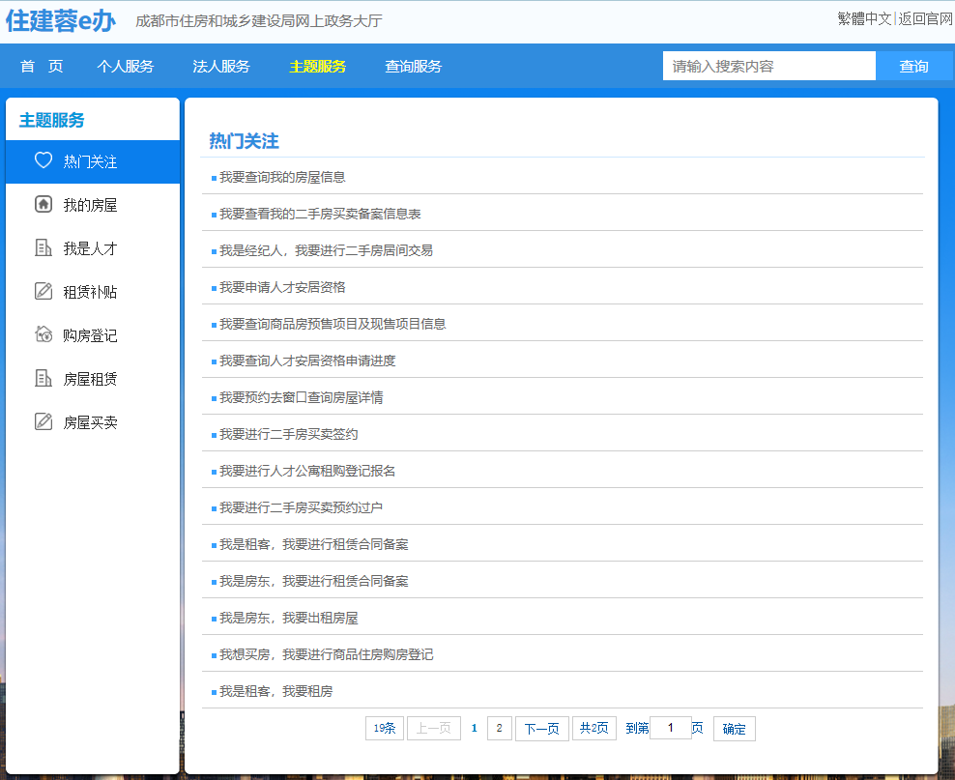Select 我的房屋 in the sidebar
The width and height of the screenshot is (955, 780).
click(x=93, y=205)
